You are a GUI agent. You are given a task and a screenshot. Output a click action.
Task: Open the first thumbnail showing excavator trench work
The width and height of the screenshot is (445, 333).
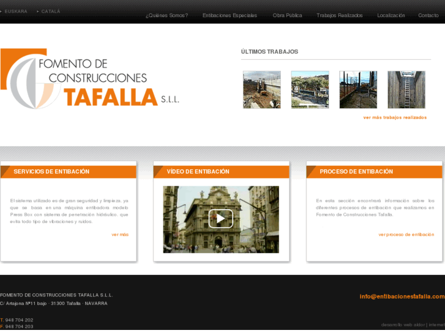261,90
